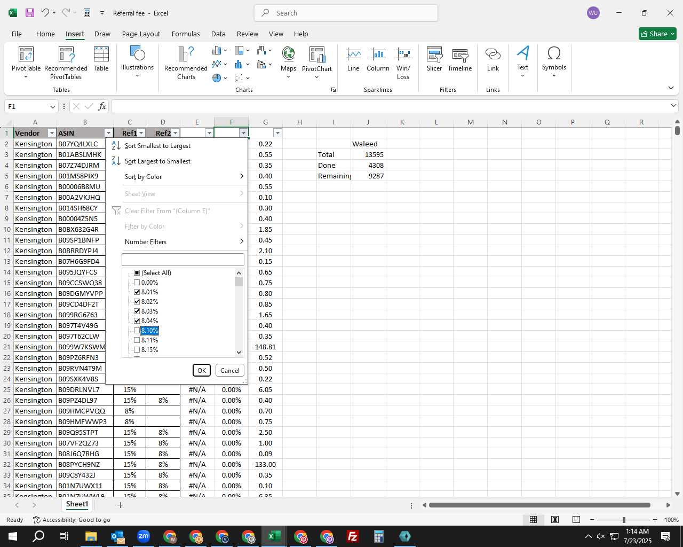This screenshot has height=547, width=683.
Task: Toggle the (Select All) checkbox
Action: (x=137, y=273)
